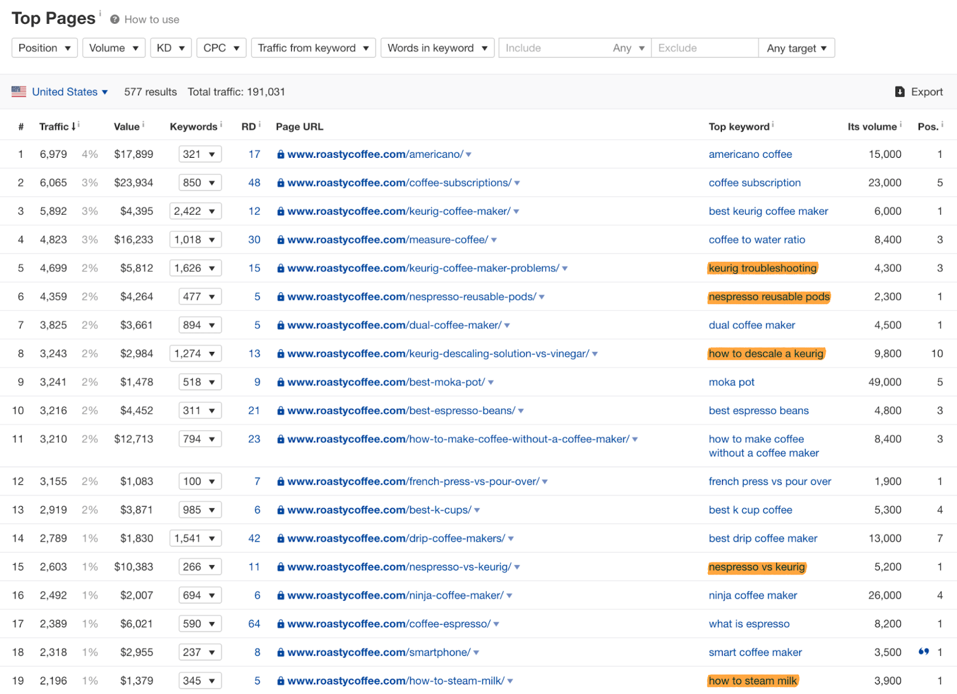Viewport: 957px width, 694px height.
Task: Click the Export file icon
Action: coord(900,91)
